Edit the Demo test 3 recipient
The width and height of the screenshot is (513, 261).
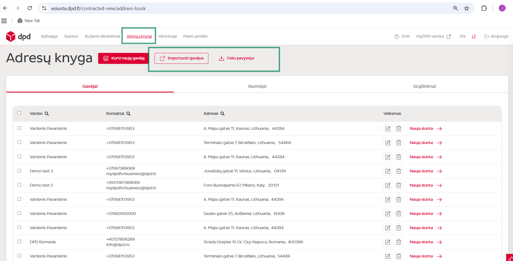(388, 171)
